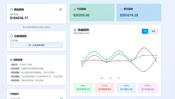Click the info icon beside 钱包说明
Image resolution: width=175 pixels, height=99 pixels.
coord(11,60)
